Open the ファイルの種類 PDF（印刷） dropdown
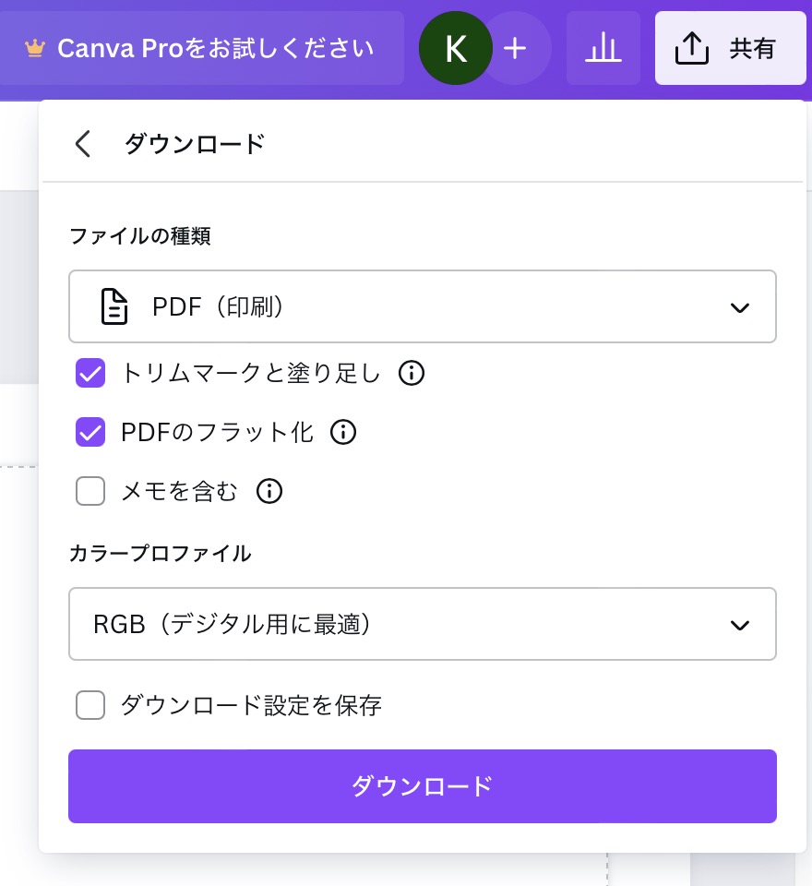This screenshot has height=886, width=812. coord(422,306)
